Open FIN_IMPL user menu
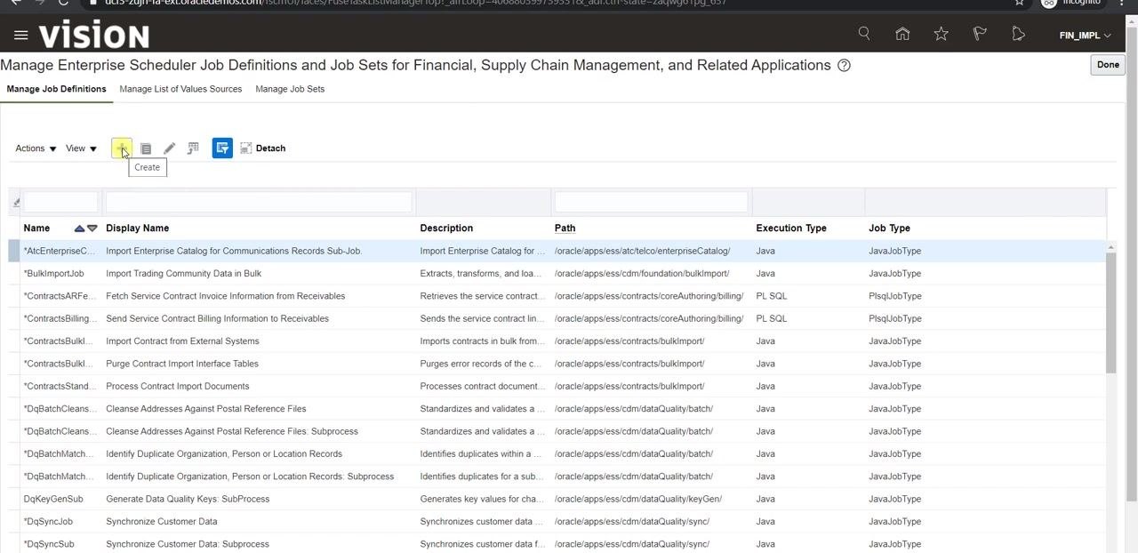 (1086, 36)
